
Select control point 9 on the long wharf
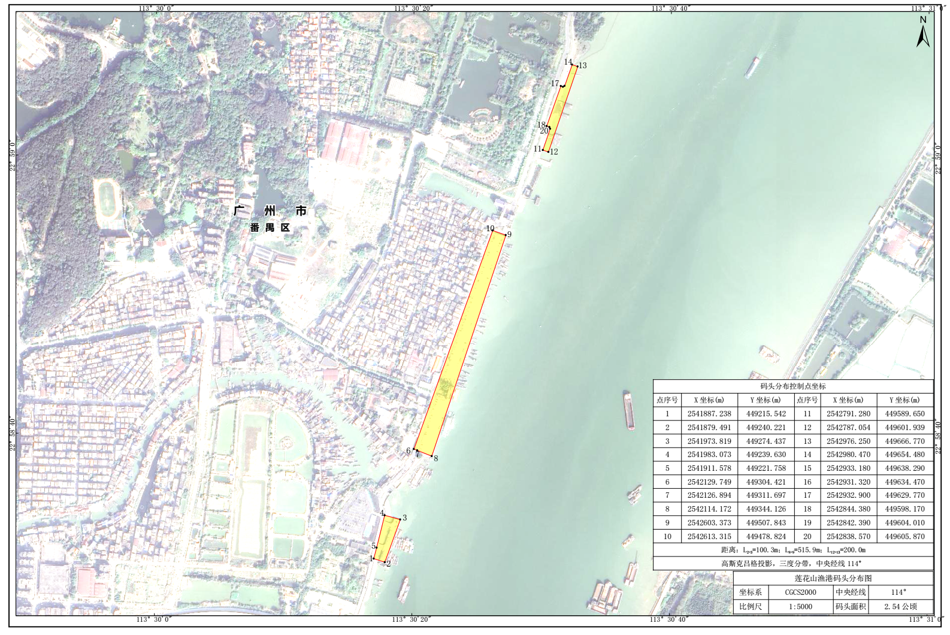[x=504, y=234]
